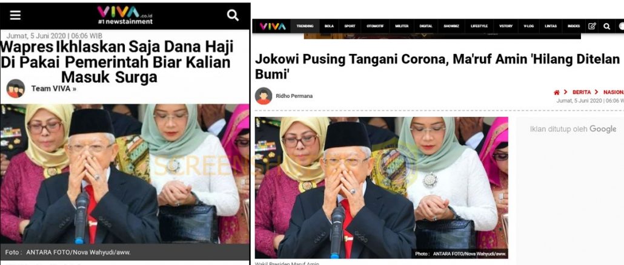Click the red home breadcrumb icon
The height and width of the screenshot is (265, 624).
557,92
